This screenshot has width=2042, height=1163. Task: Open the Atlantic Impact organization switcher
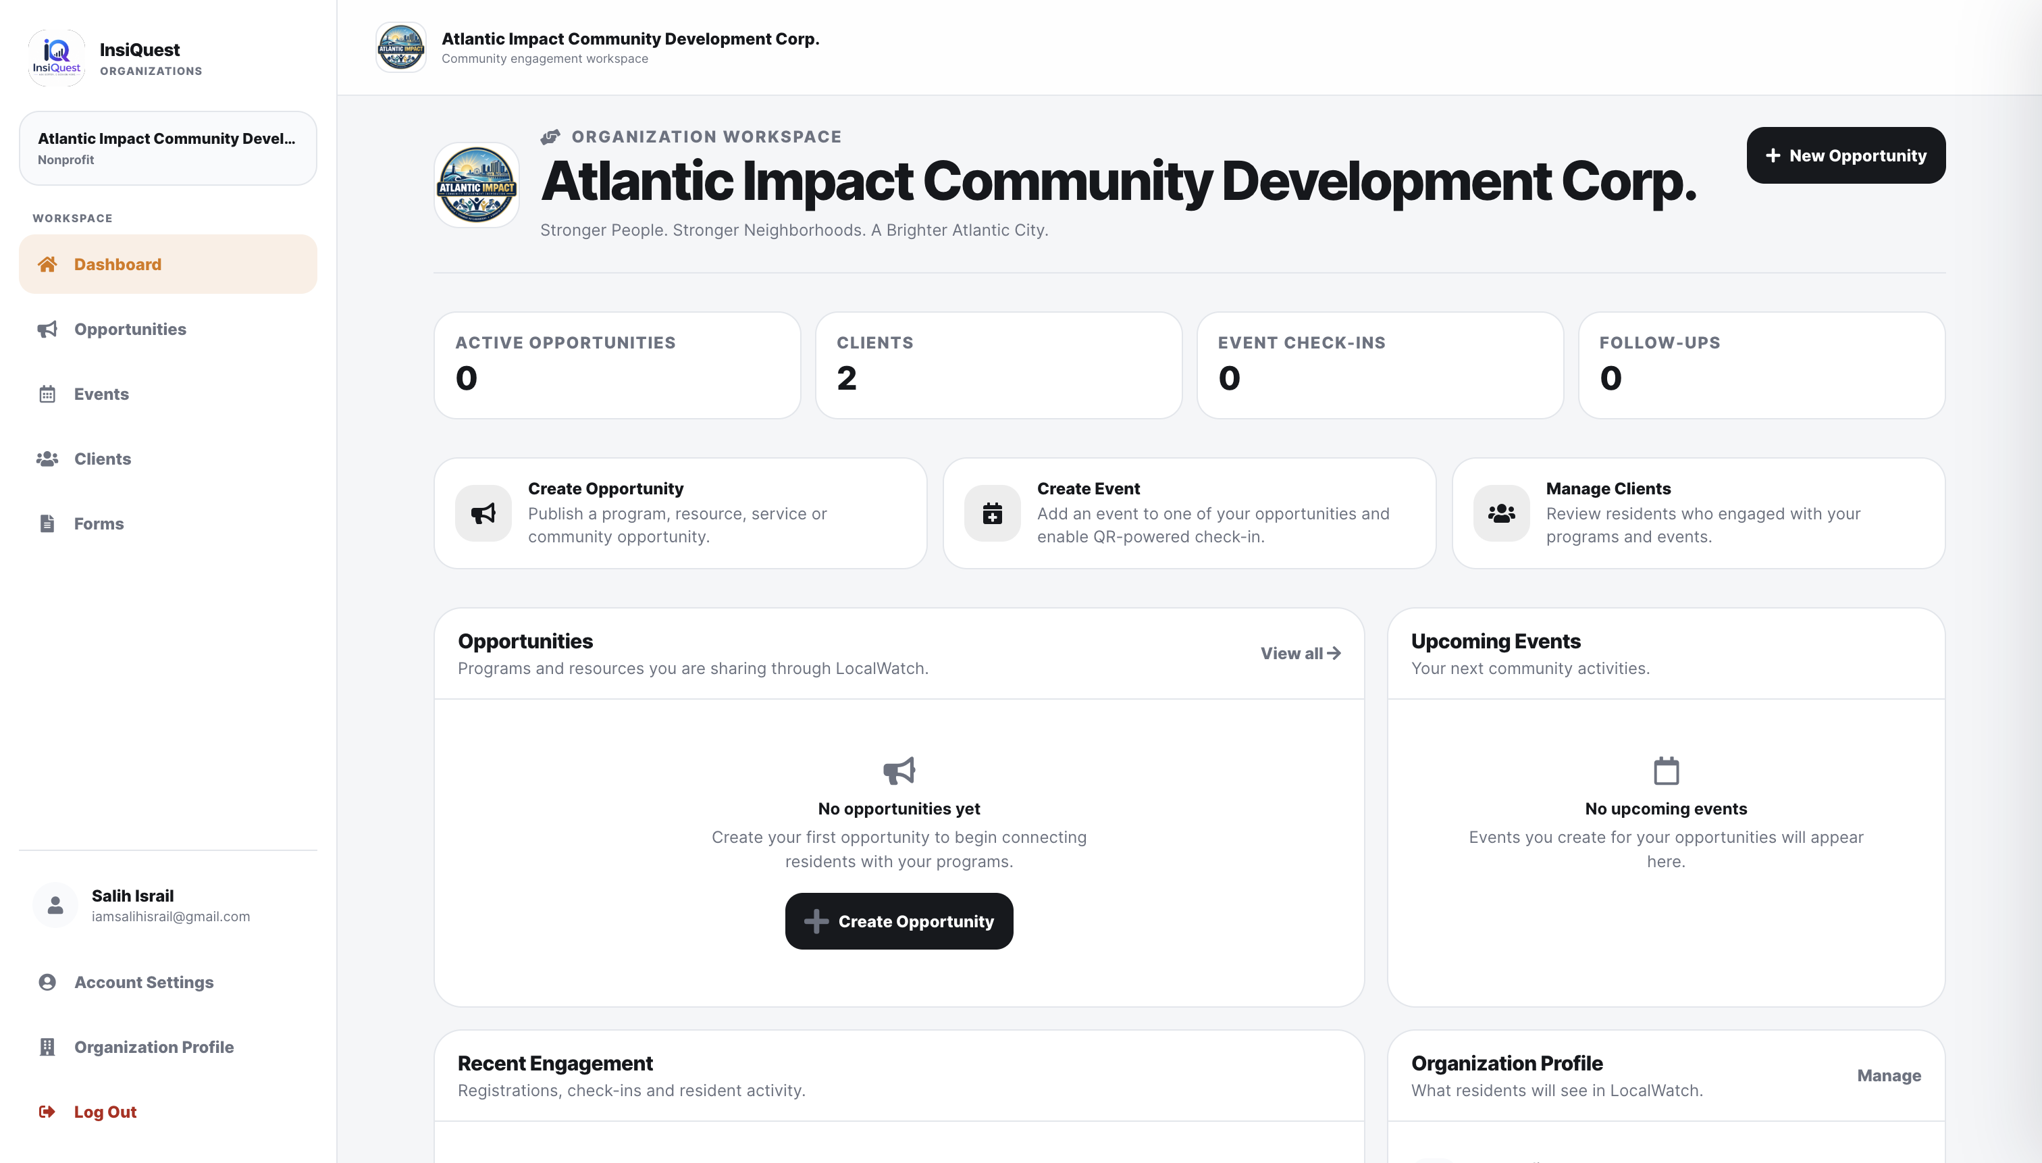coord(167,149)
